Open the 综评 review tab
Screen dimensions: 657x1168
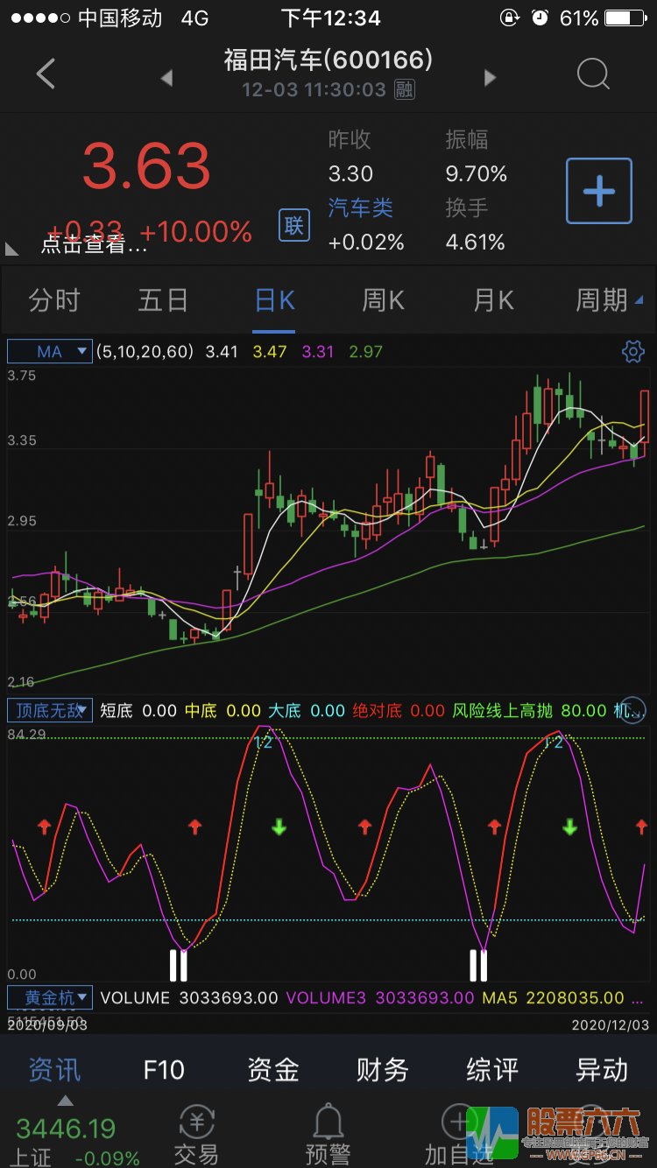tap(492, 1069)
